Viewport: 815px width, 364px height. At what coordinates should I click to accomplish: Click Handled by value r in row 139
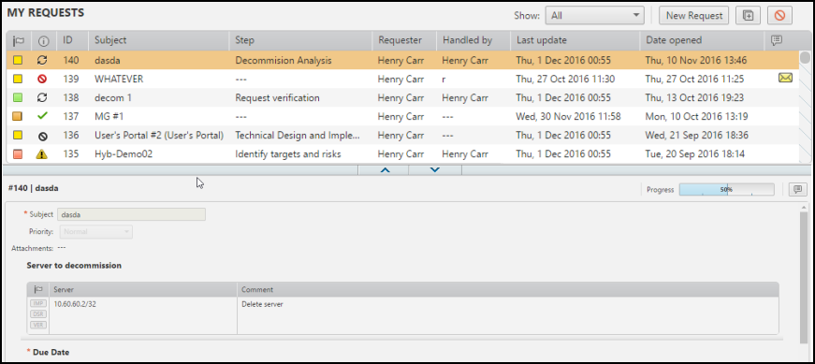coord(444,79)
